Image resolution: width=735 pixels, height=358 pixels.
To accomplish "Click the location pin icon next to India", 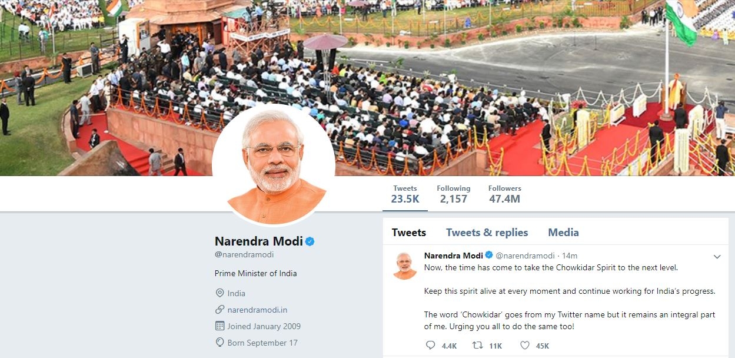I will (x=219, y=293).
